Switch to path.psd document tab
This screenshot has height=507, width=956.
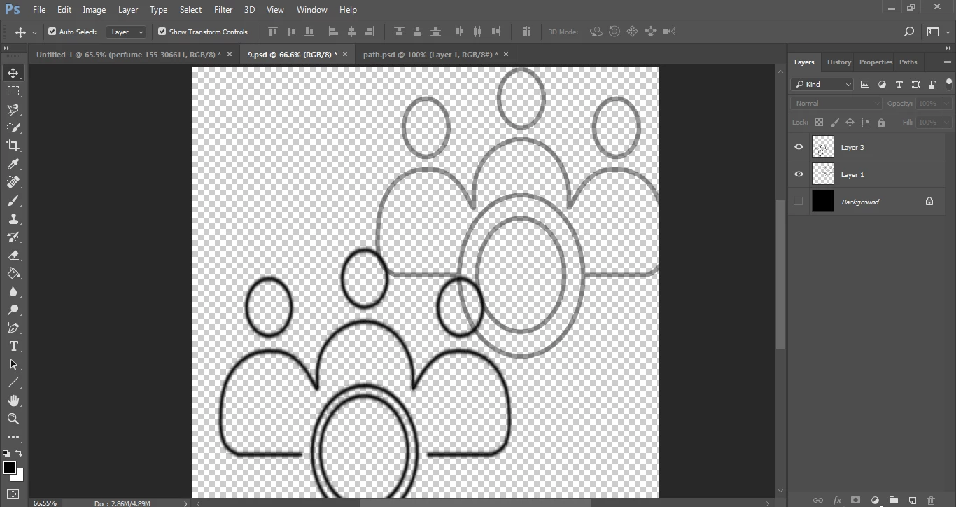point(430,54)
